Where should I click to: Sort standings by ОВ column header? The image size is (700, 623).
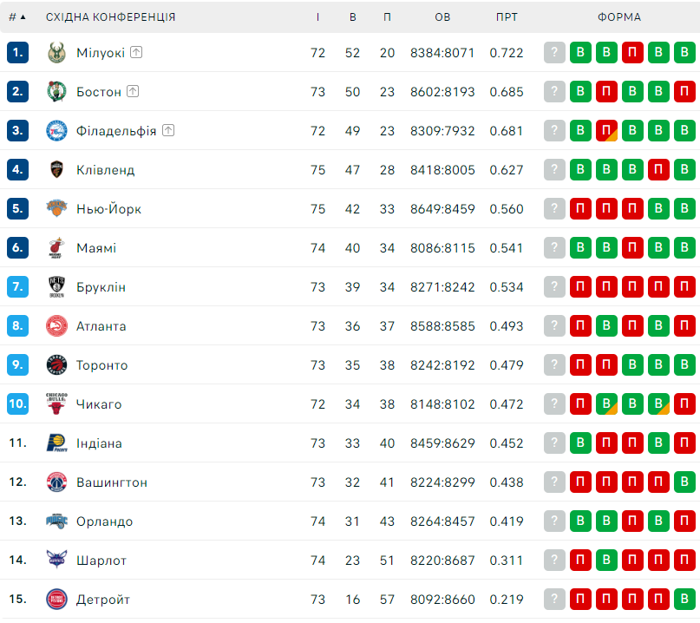click(x=442, y=17)
